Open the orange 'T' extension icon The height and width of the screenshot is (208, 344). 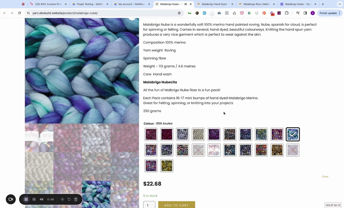(264, 13)
